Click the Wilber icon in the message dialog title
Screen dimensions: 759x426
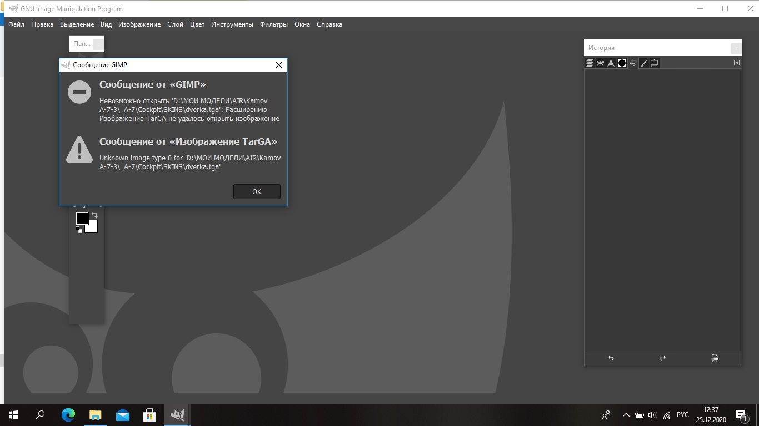[66, 65]
